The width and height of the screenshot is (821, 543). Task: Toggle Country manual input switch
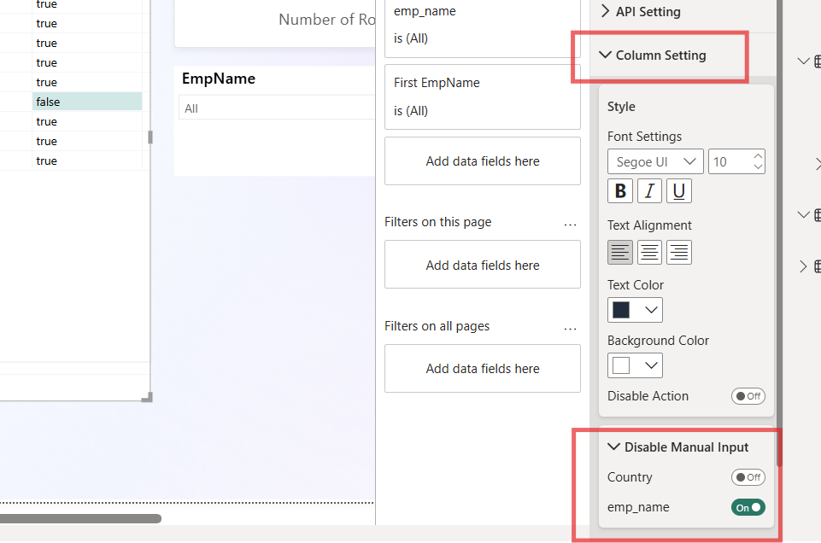click(748, 477)
